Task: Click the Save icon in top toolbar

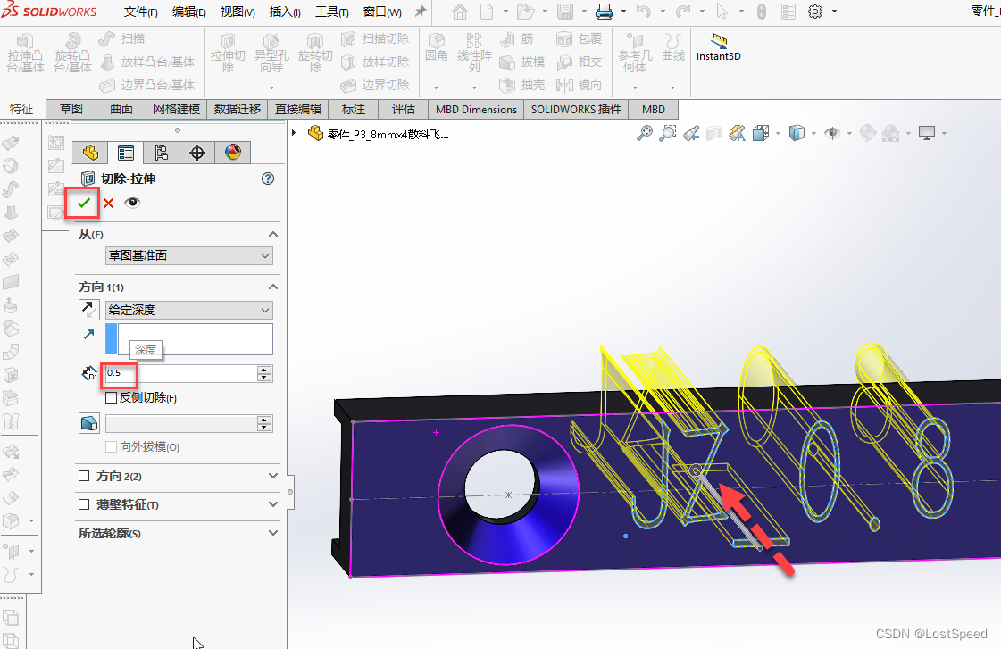Action: coord(565,12)
